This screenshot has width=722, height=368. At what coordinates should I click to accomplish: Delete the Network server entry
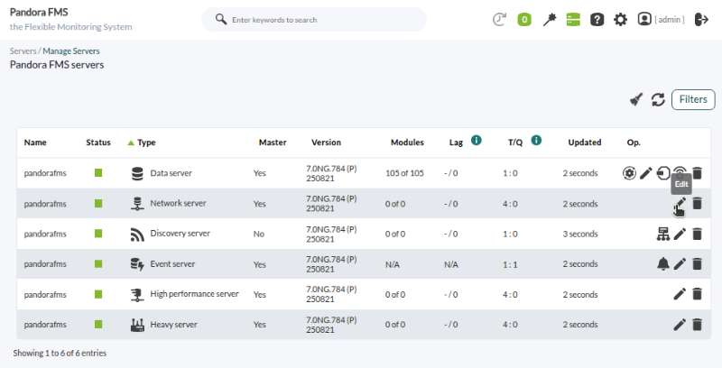(x=697, y=203)
